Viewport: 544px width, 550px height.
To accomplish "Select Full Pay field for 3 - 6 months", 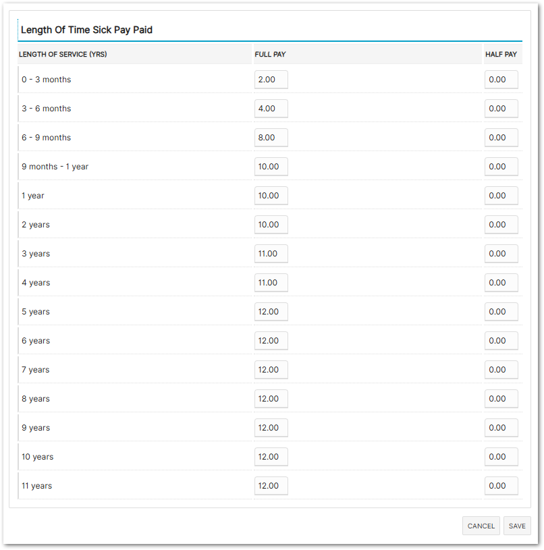I will (x=271, y=109).
